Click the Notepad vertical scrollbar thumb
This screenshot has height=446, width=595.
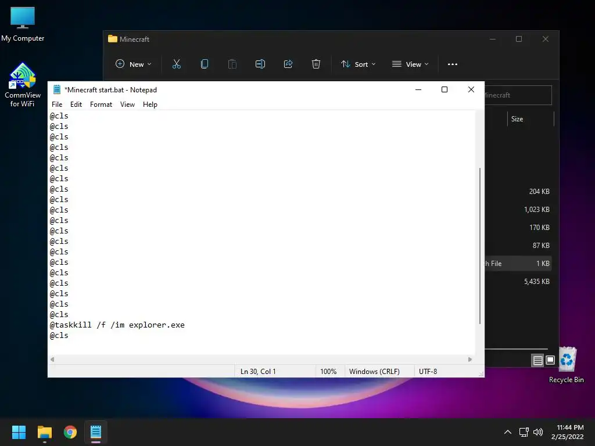(x=479, y=246)
